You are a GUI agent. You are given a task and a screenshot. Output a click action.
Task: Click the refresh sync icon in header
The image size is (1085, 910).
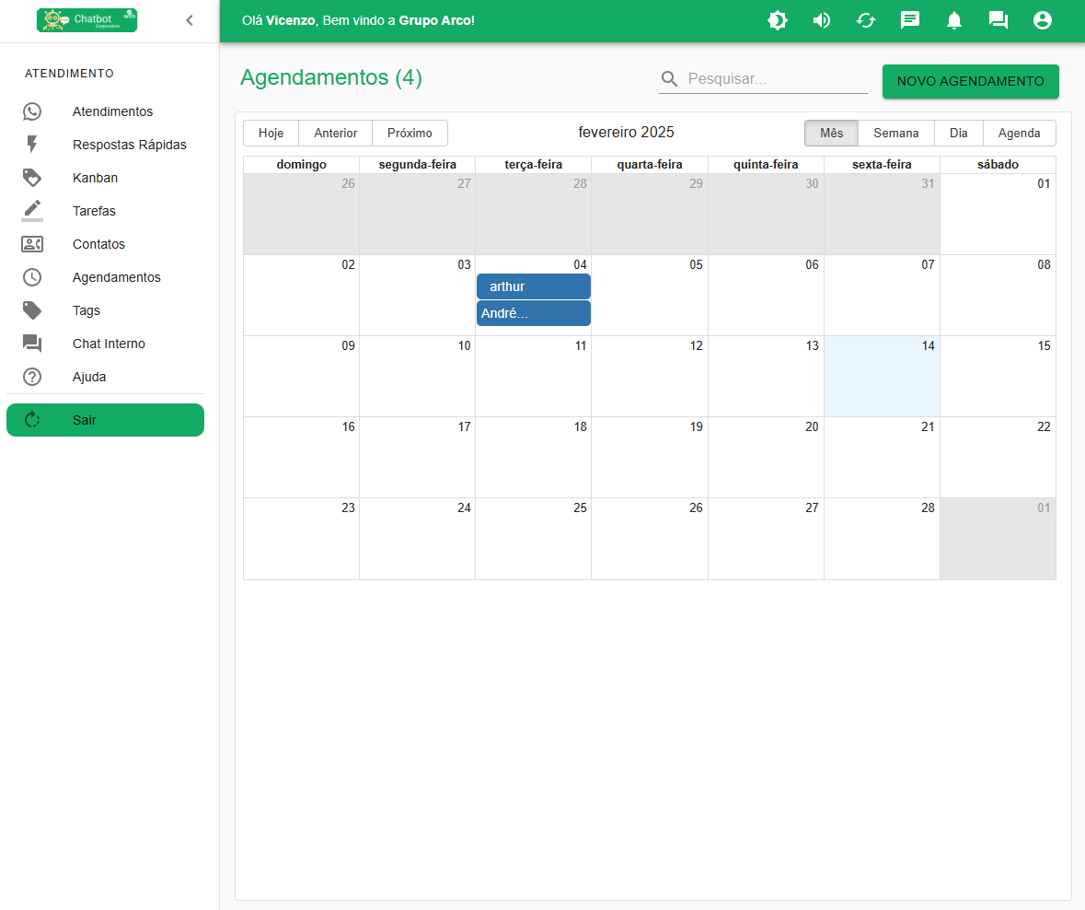tap(866, 20)
